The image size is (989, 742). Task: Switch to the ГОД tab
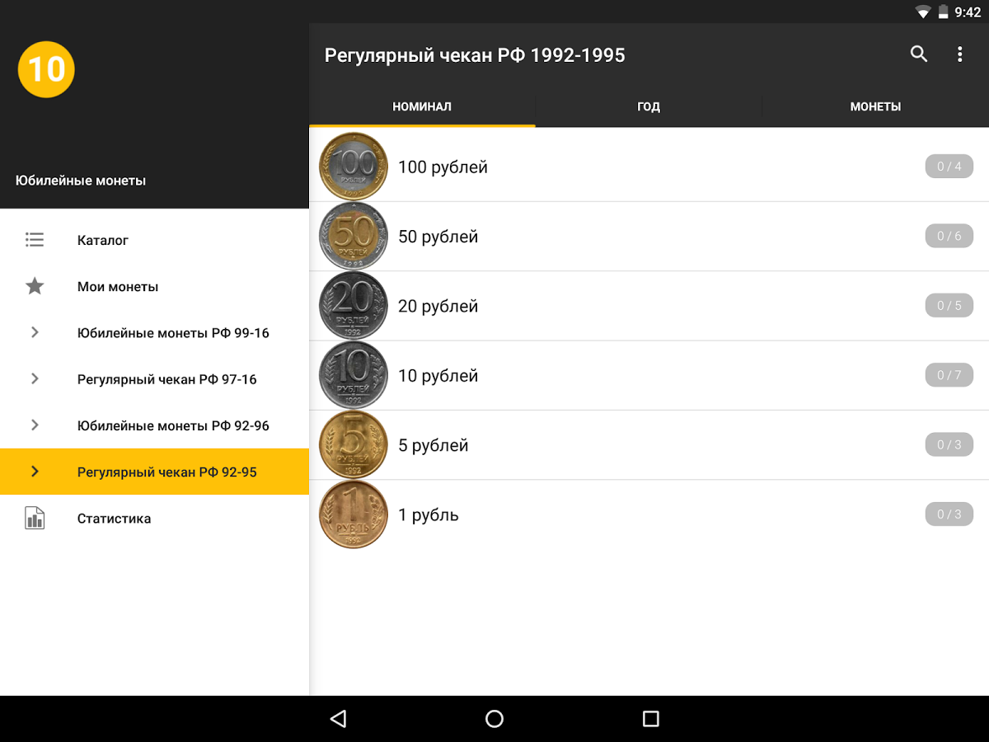coord(649,106)
